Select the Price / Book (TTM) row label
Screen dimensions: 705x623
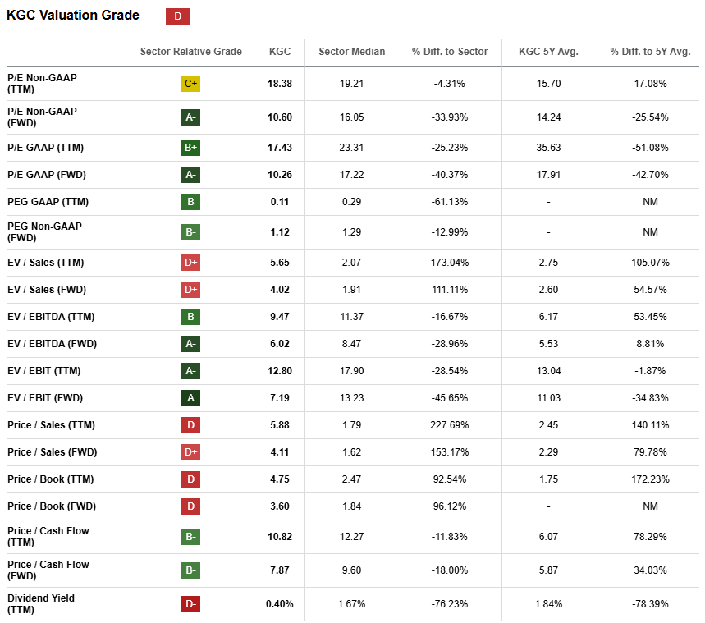[x=50, y=479]
